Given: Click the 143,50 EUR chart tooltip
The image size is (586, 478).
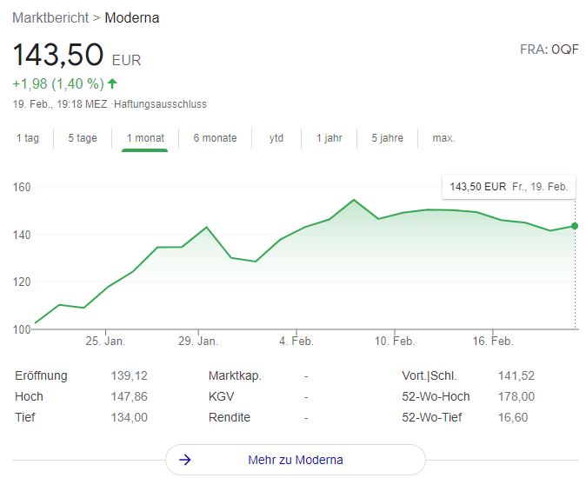Looking at the screenshot, I should (509, 186).
